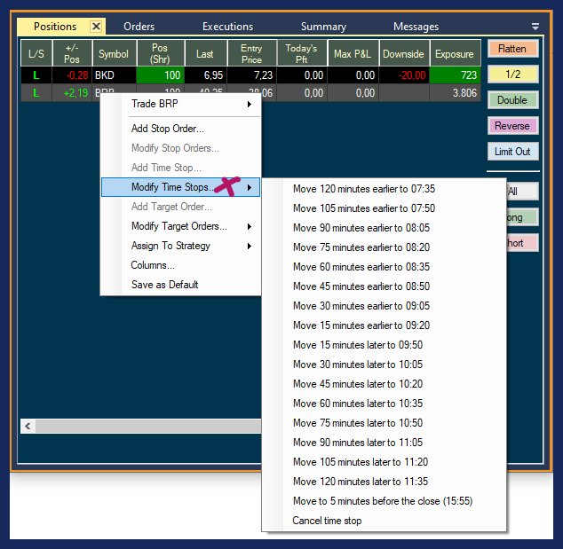Choose Move to 5 minutes before the close
The image size is (563, 549).
click(383, 501)
